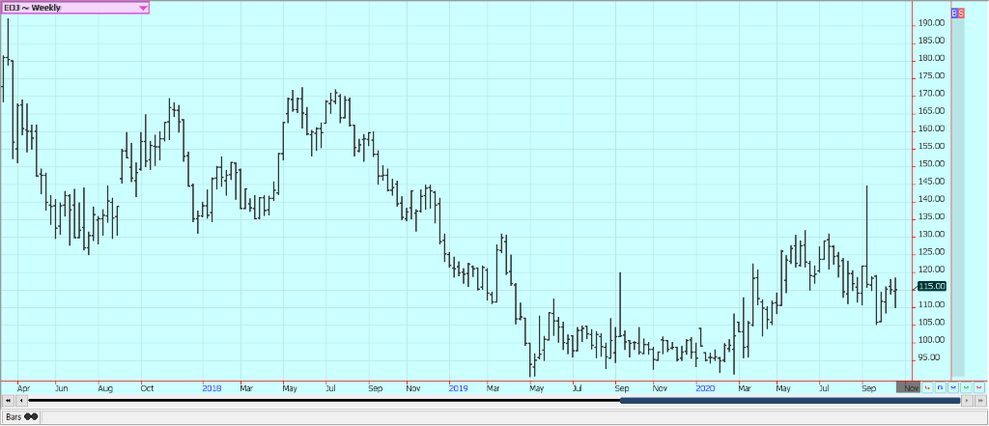Click the red S sell button
This screenshot has height=426, width=989.
coord(961,13)
